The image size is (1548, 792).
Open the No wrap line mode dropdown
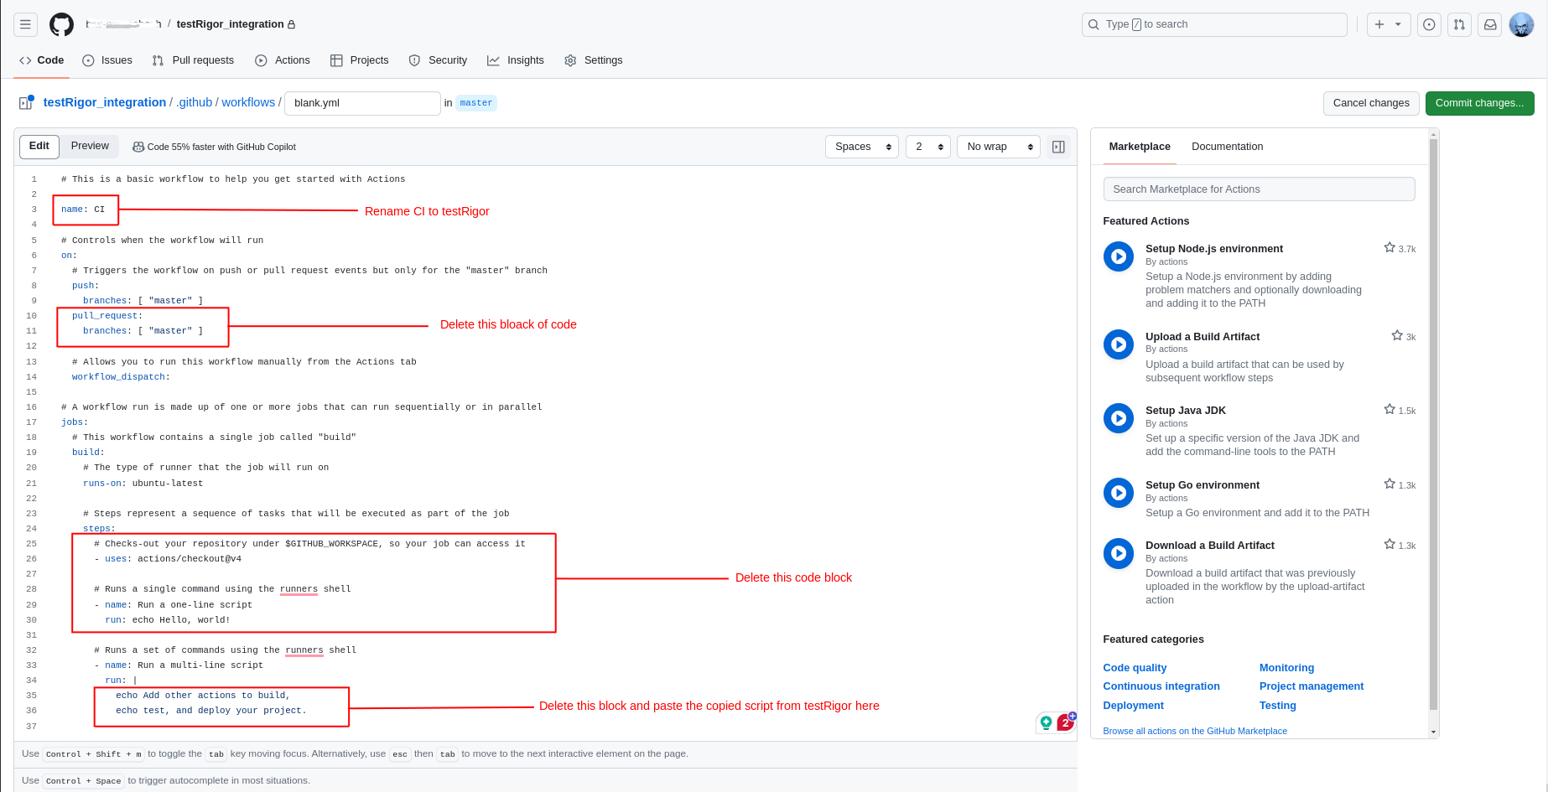click(x=998, y=147)
